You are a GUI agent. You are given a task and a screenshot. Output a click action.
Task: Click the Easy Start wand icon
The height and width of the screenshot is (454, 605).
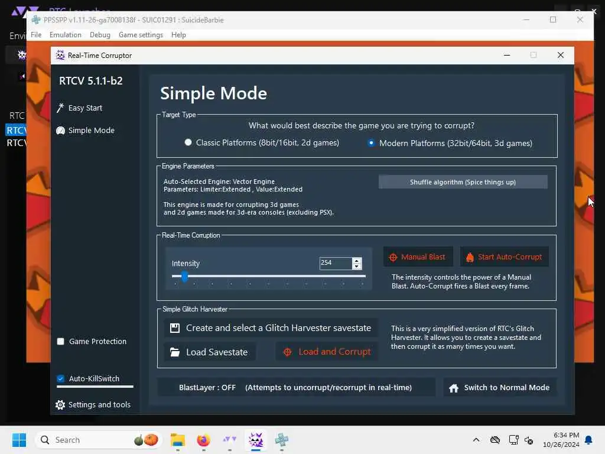[x=60, y=108]
